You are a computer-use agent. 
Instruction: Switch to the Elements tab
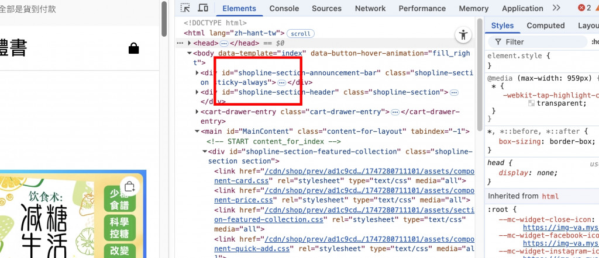[x=239, y=8]
